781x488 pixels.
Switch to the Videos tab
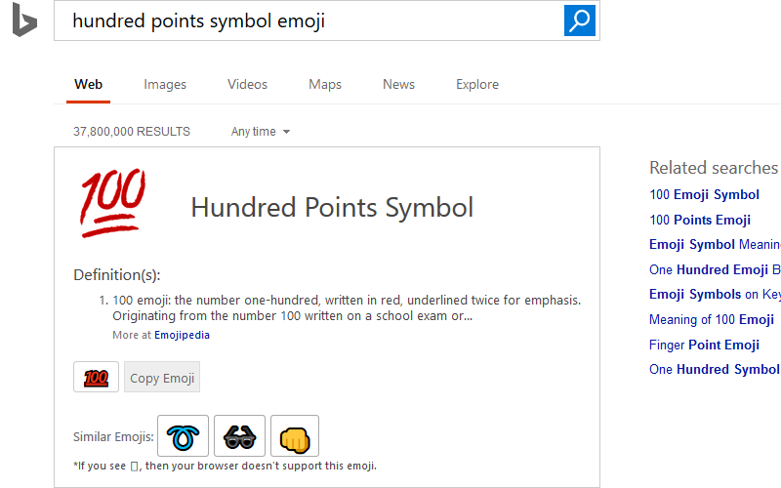pos(248,84)
